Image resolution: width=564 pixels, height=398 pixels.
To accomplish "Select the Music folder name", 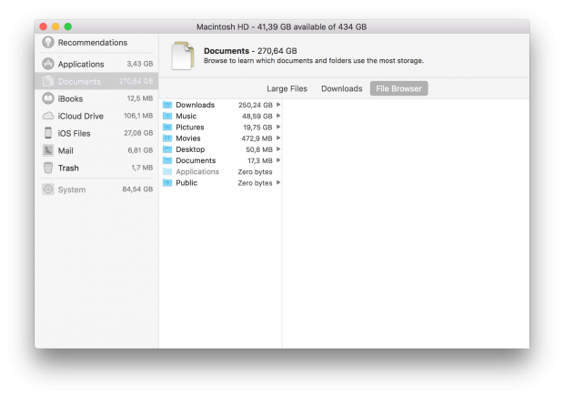I will point(186,116).
